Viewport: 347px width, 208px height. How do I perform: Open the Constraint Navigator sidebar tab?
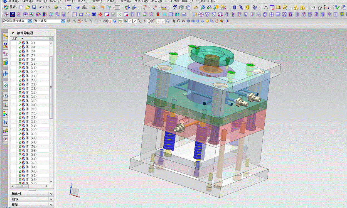5,45
